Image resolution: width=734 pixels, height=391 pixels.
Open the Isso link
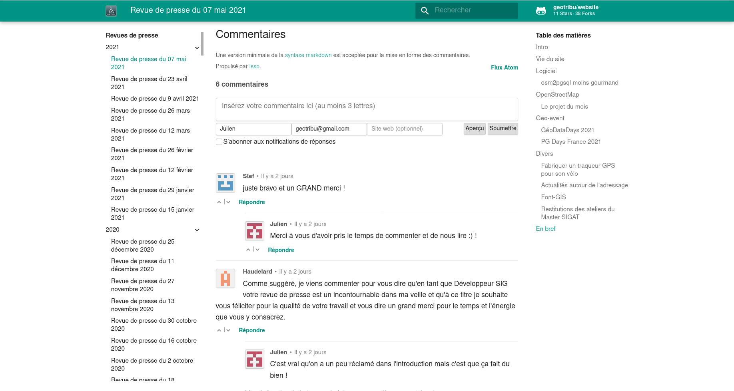(x=254, y=66)
